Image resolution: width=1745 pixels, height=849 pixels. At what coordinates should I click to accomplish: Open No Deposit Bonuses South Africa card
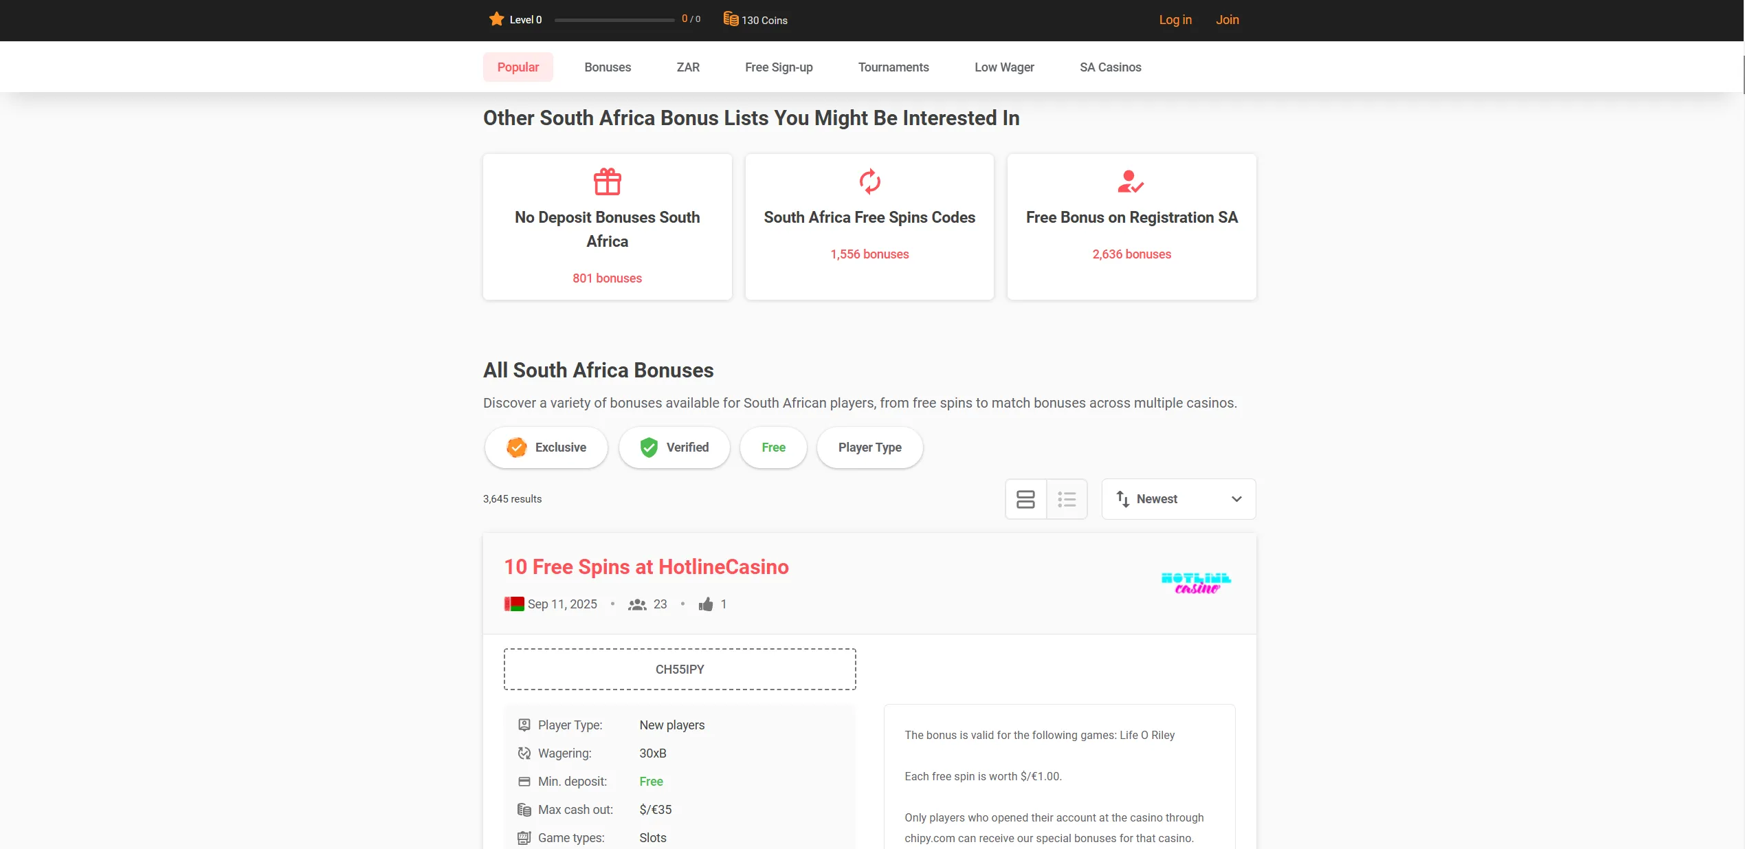tap(607, 227)
